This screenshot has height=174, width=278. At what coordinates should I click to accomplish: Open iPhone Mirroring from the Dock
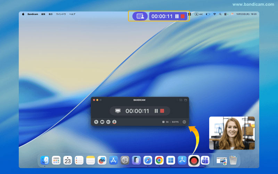(x=136, y=160)
